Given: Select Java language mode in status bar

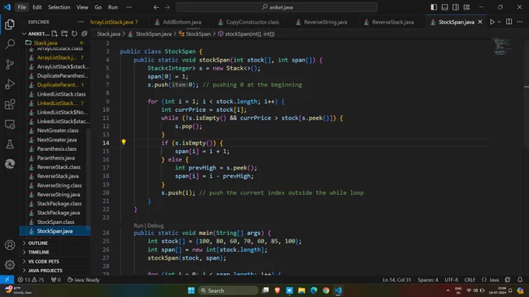Looking at the screenshot, I should [494, 279].
